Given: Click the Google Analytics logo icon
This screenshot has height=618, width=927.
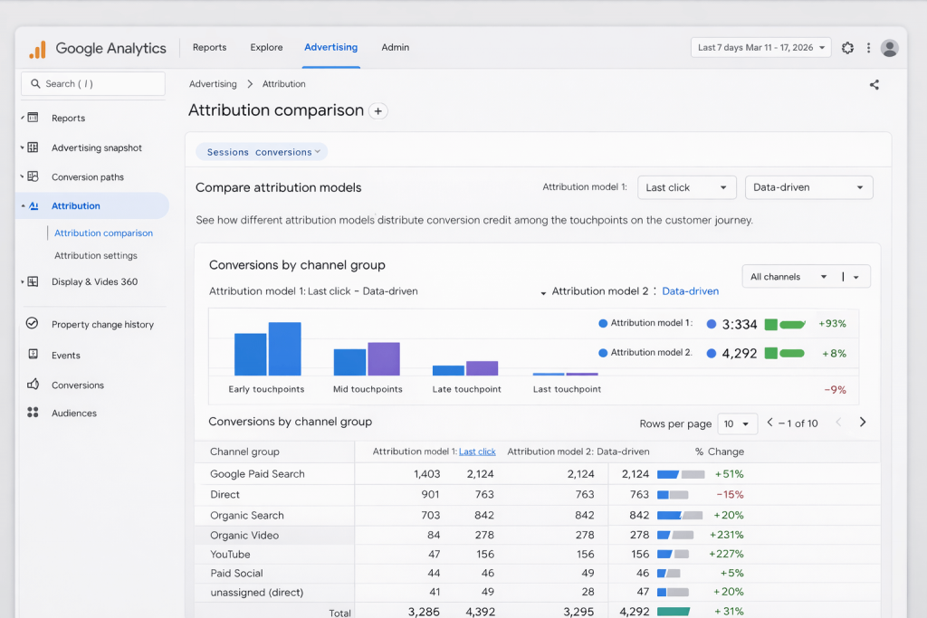Looking at the screenshot, I should click(38, 49).
